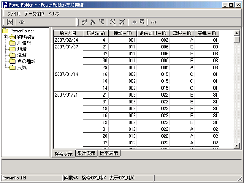This screenshot has height=183, width=244.
Task: Click the vertical scrollbar thumb
Action: [236, 39]
